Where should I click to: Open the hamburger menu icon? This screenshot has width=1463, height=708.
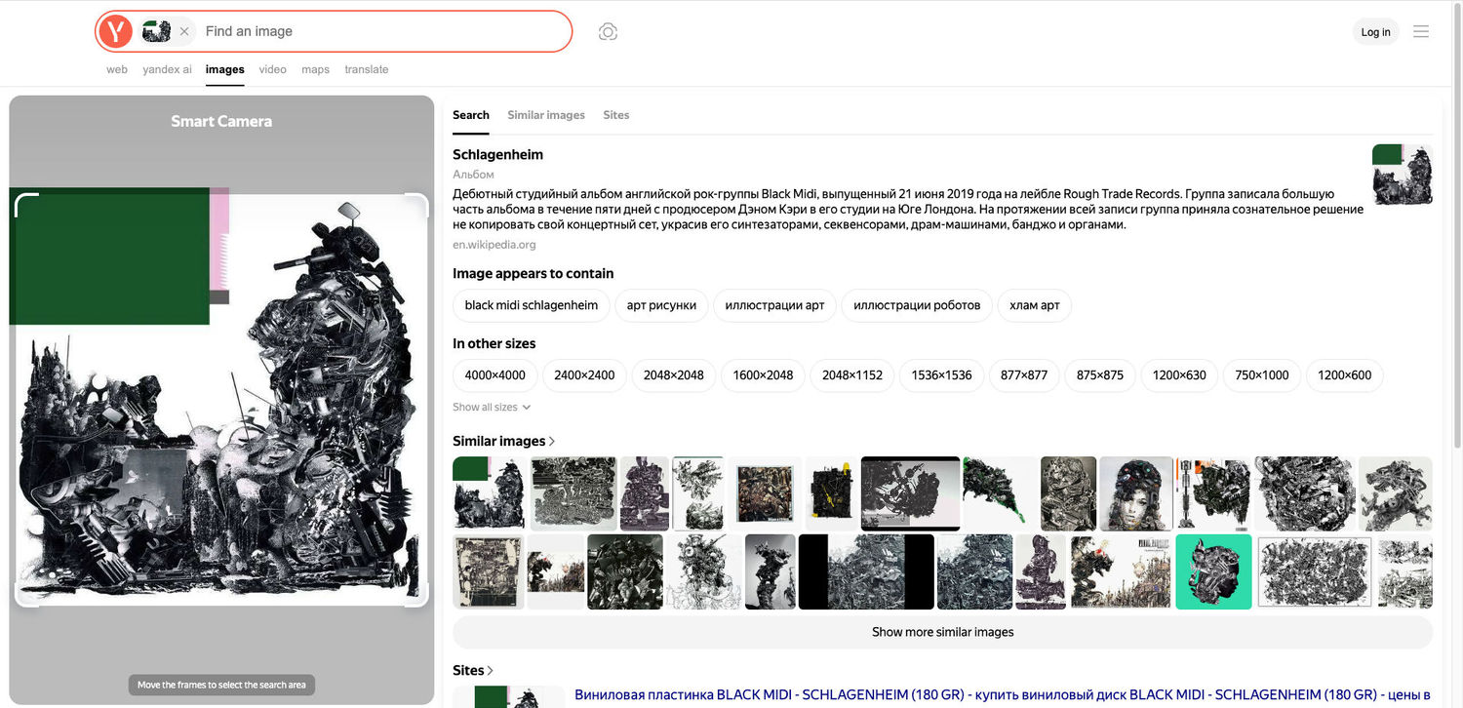(1421, 31)
